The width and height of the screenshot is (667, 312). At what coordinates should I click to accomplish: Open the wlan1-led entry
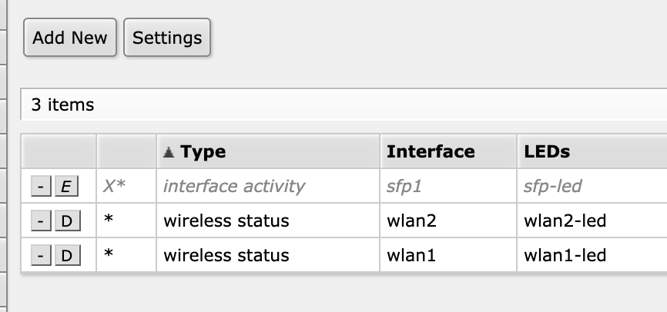(x=565, y=255)
